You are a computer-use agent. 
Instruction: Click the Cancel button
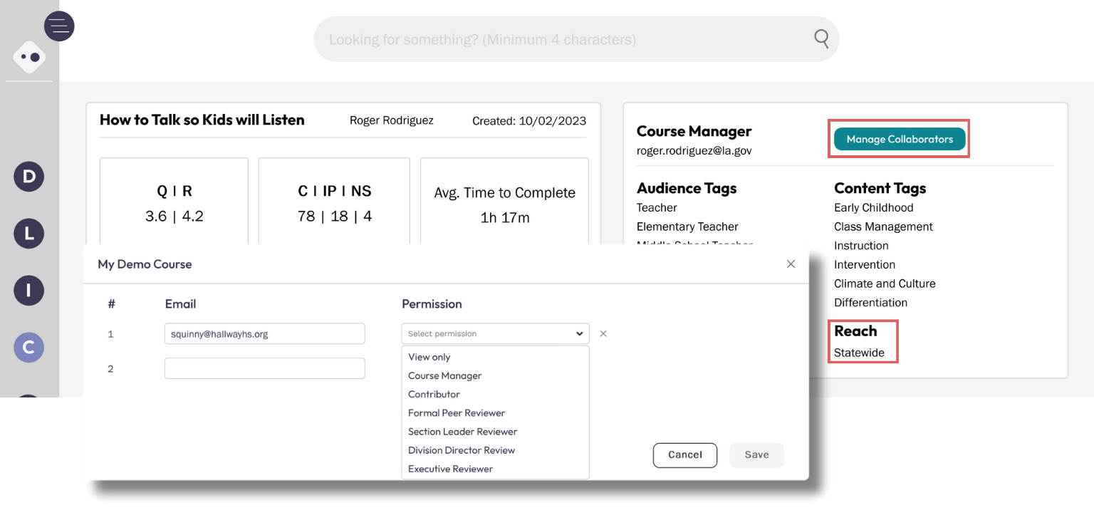(685, 454)
